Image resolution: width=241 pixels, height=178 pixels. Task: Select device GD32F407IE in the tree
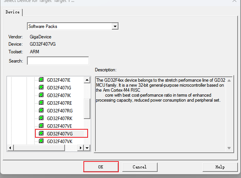(58, 80)
